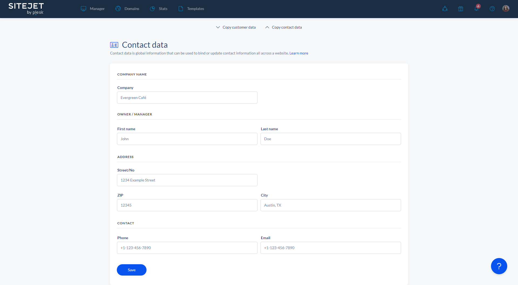Screen dimensions: 518x285
Task: Click the Sitejet by Plesk logo
Action: coord(26,9)
